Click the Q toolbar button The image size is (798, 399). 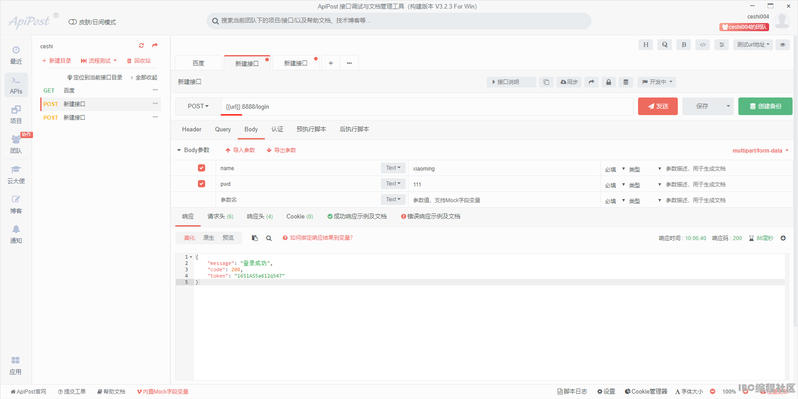click(x=665, y=45)
